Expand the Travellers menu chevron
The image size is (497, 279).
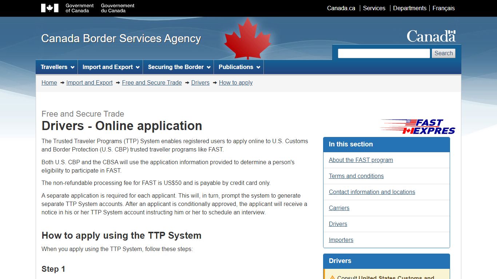72,67
